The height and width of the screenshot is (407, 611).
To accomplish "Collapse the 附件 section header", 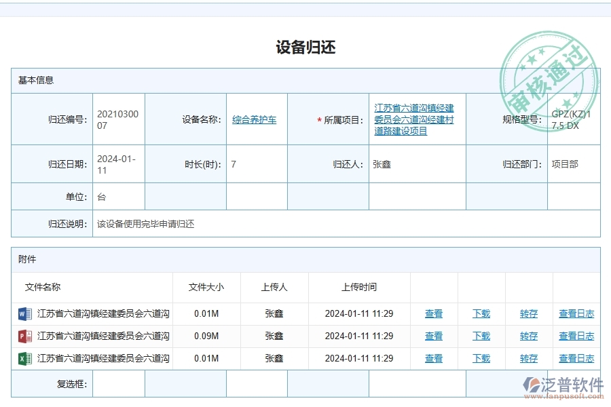I will 26,259.
